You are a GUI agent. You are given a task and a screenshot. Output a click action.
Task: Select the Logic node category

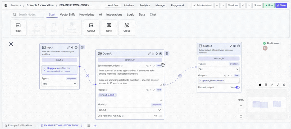131,14
